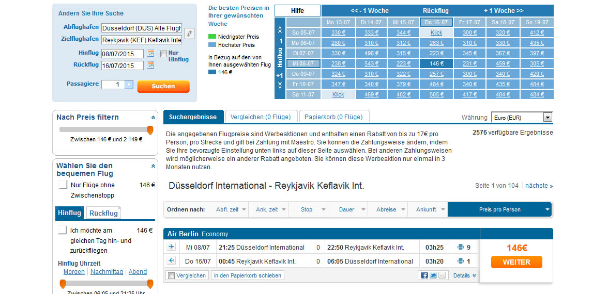Image resolution: width=593 pixels, height=294 pixels.
Task: Sort by Abfl. zeit
Action: [231, 209]
